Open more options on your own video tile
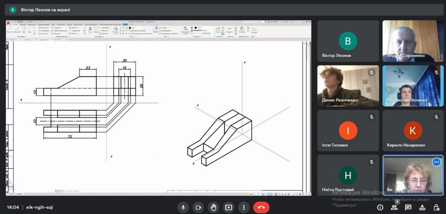The height and width of the screenshot is (214, 446). pyautogui.click(x=436, y=162)
